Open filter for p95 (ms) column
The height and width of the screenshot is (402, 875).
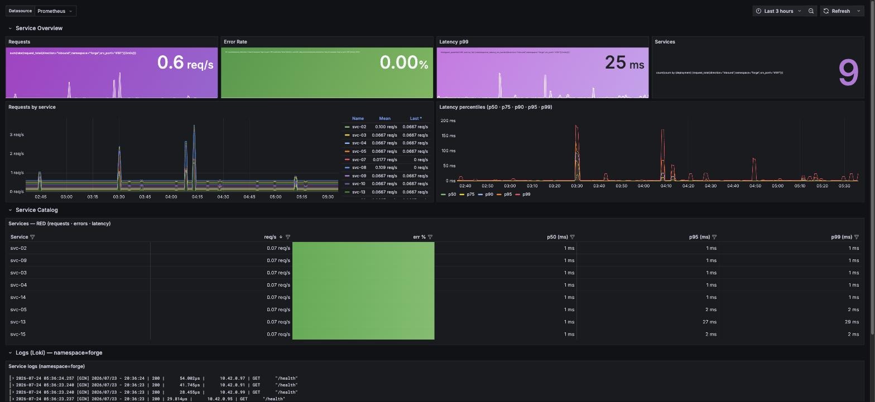pos(714,237)
